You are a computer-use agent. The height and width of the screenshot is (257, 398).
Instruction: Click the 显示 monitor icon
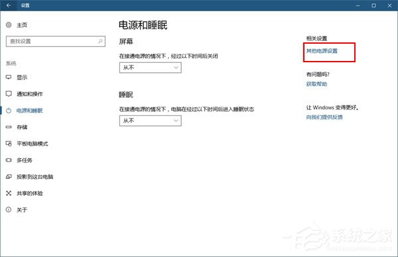pos(9,77)
